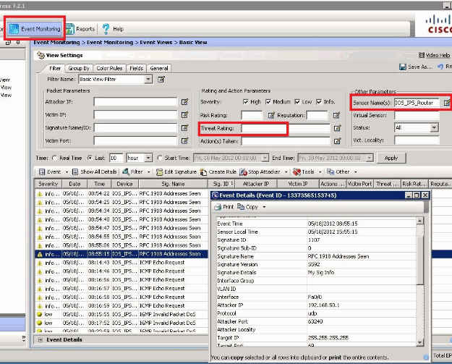452x364 pixels.
Task: Click the Event toolbar icon
Action: tap(42, 172)
